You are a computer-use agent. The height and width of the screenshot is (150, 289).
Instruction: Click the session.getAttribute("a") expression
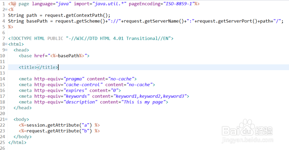(59, 125)
